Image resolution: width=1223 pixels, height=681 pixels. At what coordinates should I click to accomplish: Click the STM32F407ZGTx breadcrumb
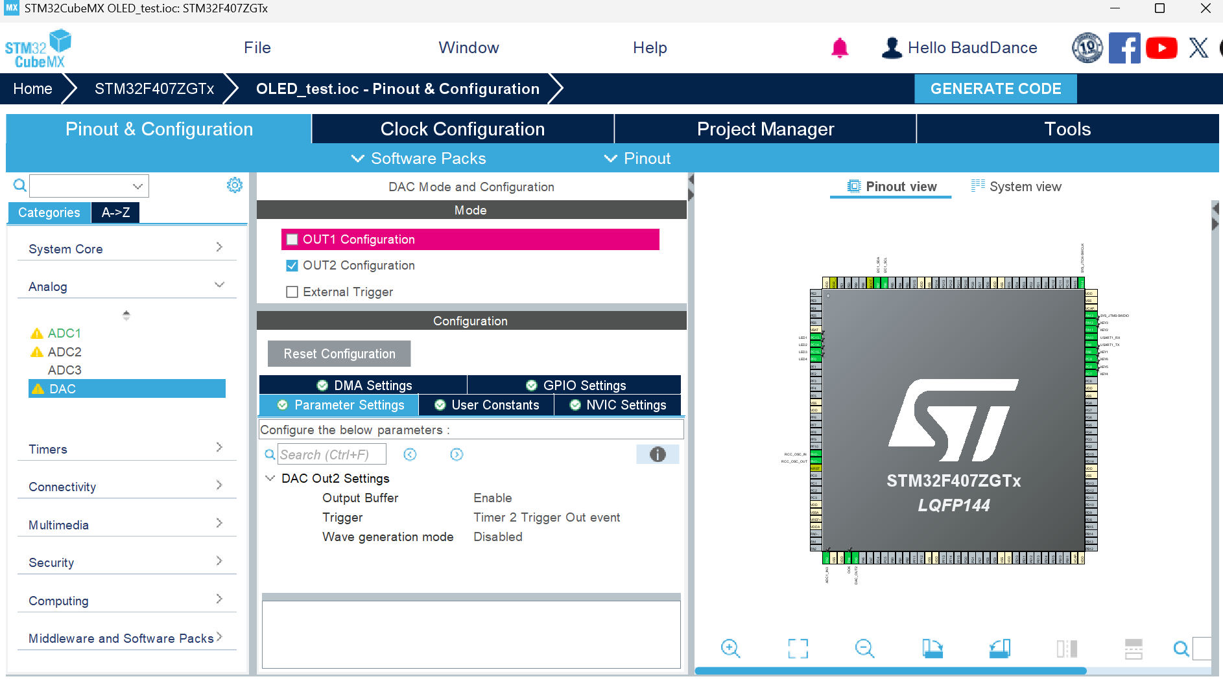[x=154, y=89]
